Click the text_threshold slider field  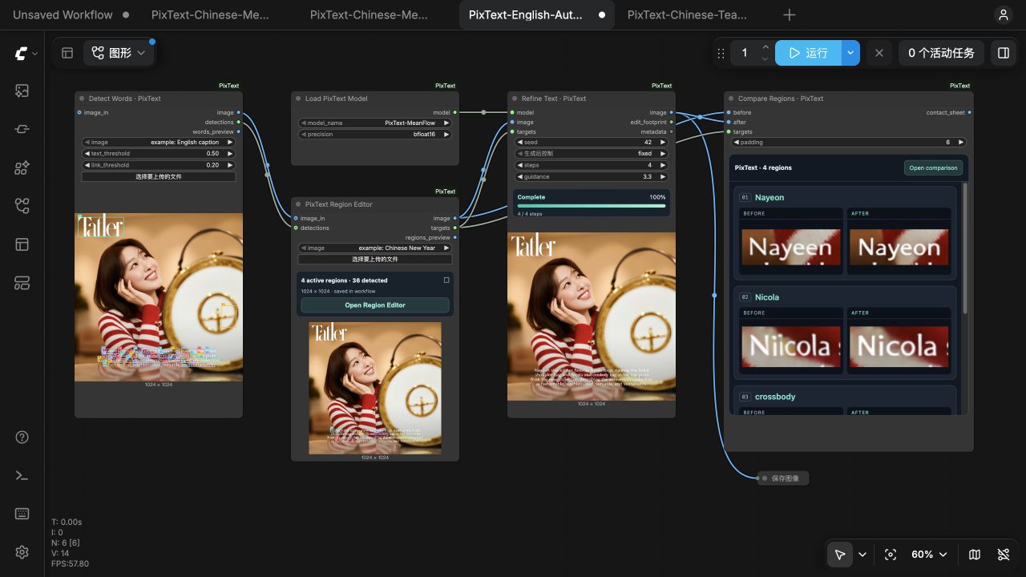159,153
